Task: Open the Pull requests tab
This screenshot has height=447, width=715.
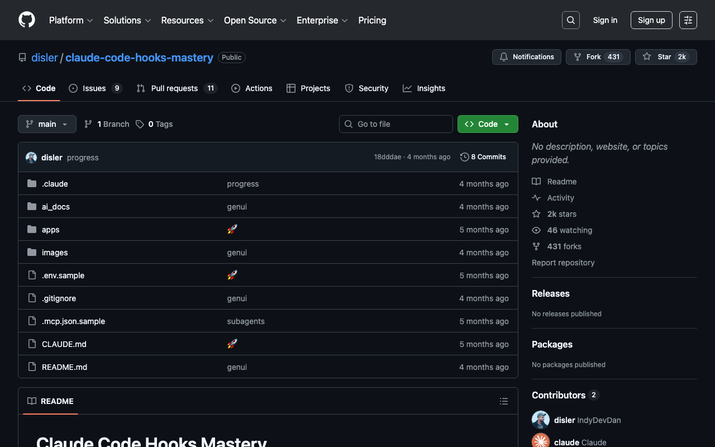Action: click(174, 88)
